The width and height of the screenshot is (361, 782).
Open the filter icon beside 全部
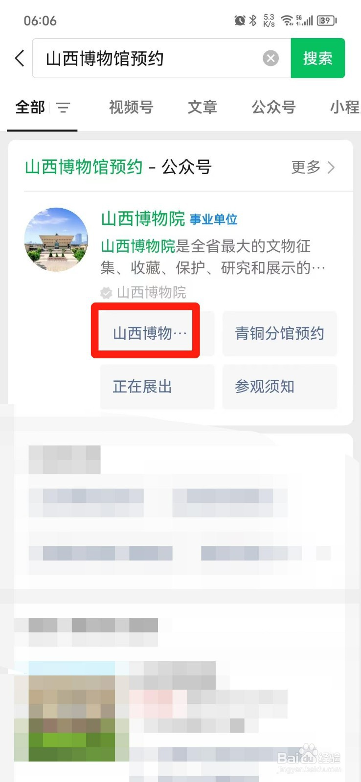63,107
